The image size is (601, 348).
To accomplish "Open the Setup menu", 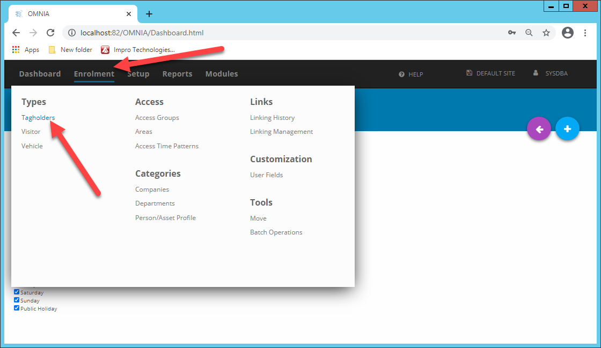I will pos(138,74).
